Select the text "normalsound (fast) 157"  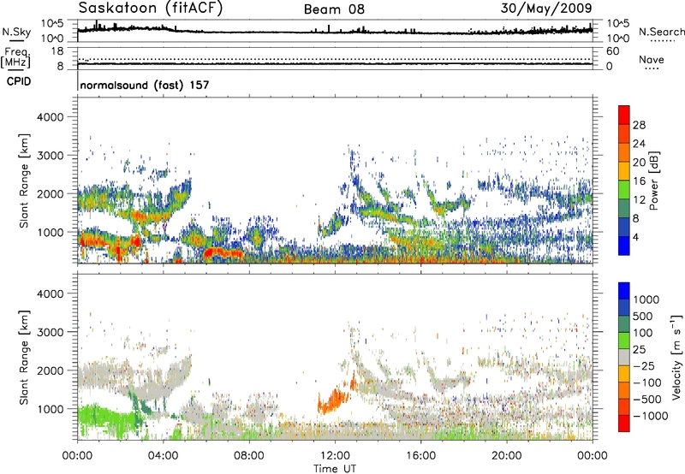(x=145, y=85)
